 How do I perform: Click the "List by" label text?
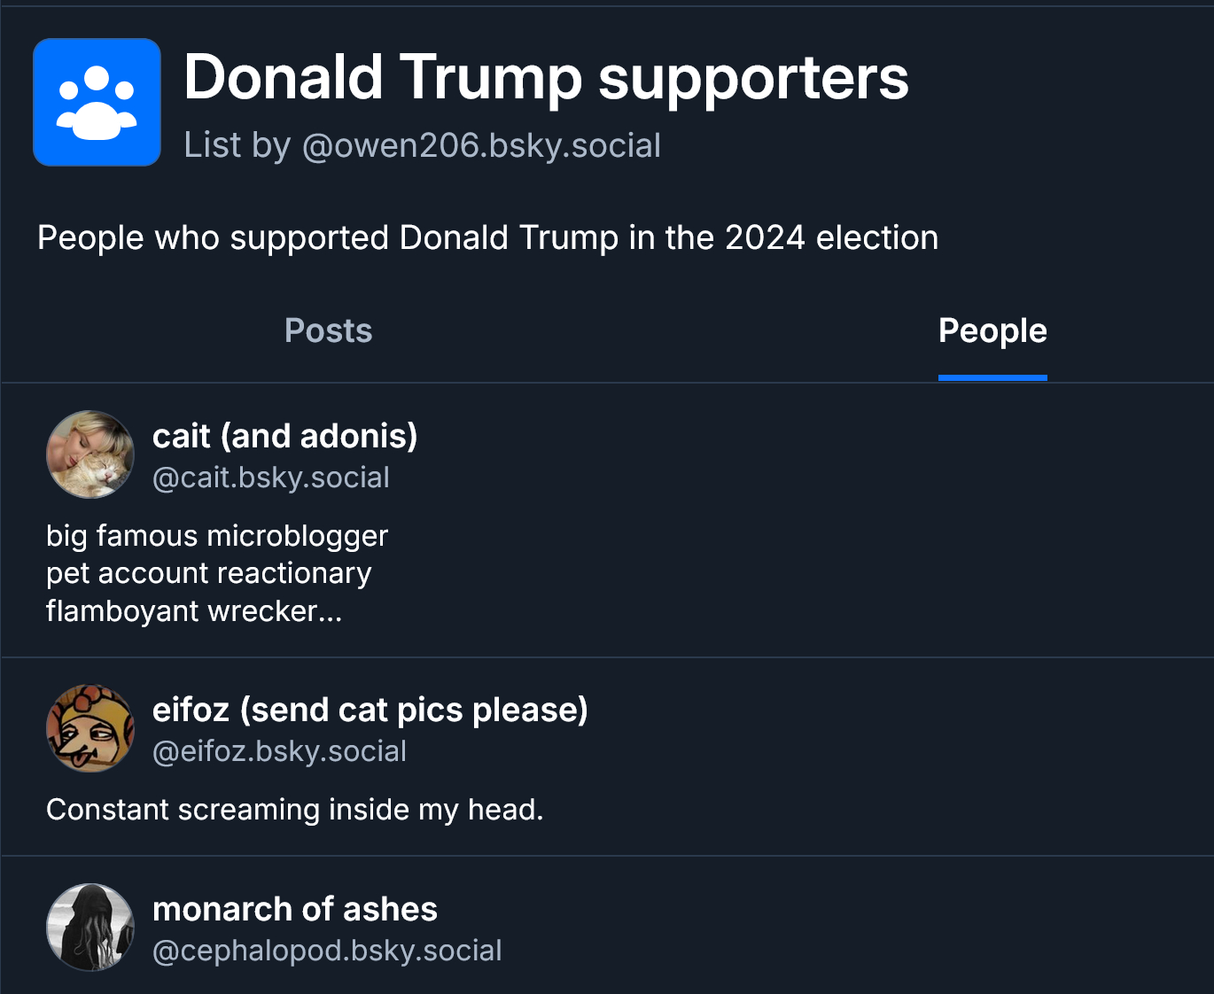[x=237, y=146]
